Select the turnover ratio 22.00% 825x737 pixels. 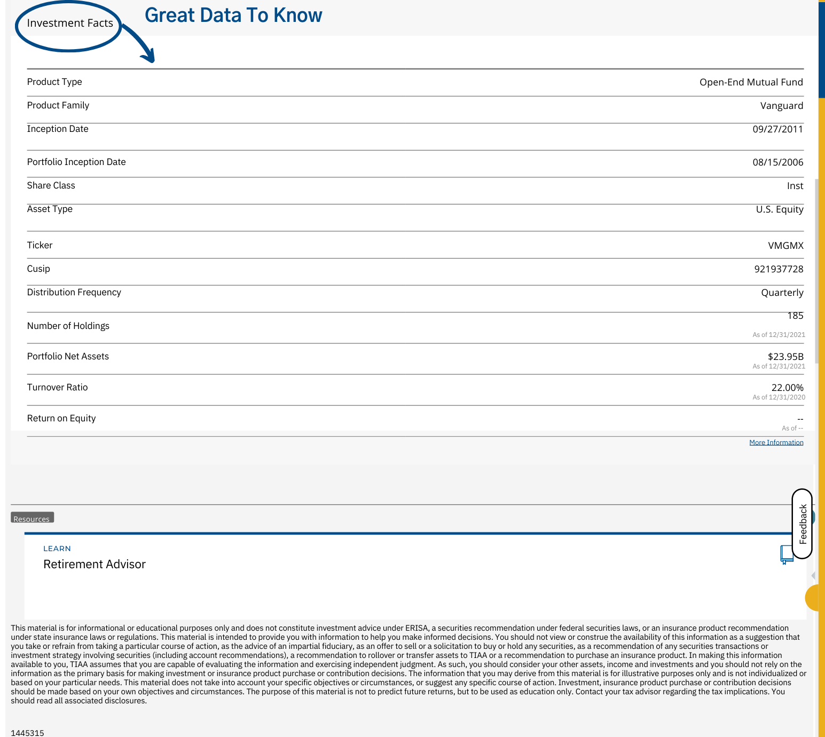pyautogui.click(x=787, y=388)
